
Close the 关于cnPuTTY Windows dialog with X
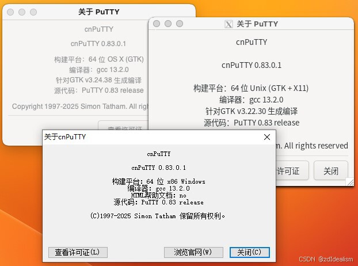click(x=267, y=137)
